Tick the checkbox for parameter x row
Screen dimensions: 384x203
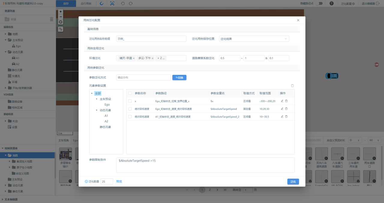pos(130,101)
